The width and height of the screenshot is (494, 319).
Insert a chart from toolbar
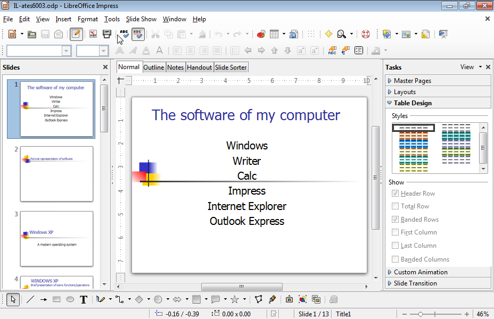(261, 34)
